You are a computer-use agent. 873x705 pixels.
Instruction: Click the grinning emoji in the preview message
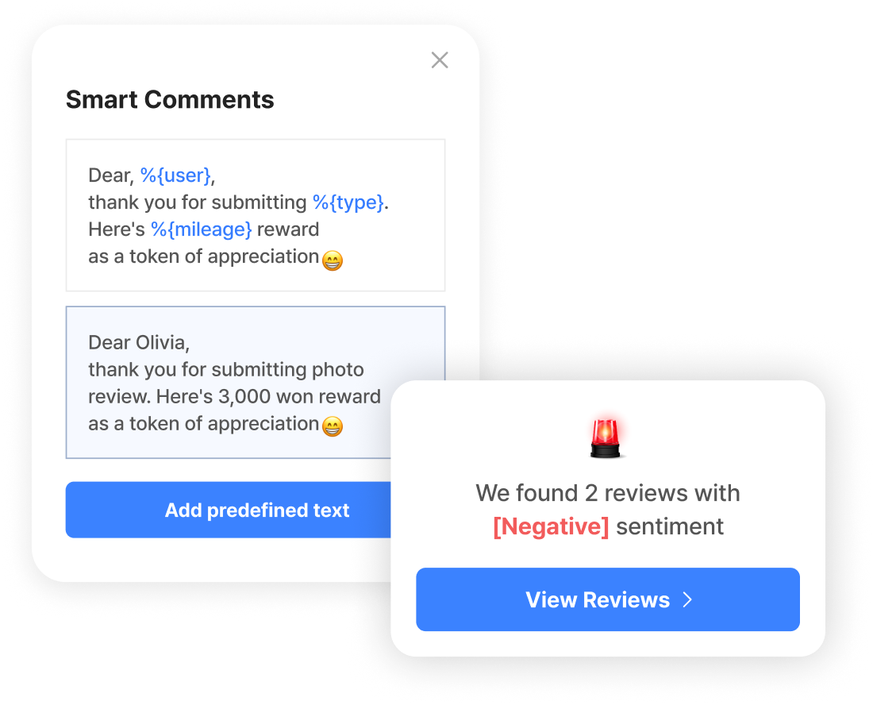coord(332,426)
